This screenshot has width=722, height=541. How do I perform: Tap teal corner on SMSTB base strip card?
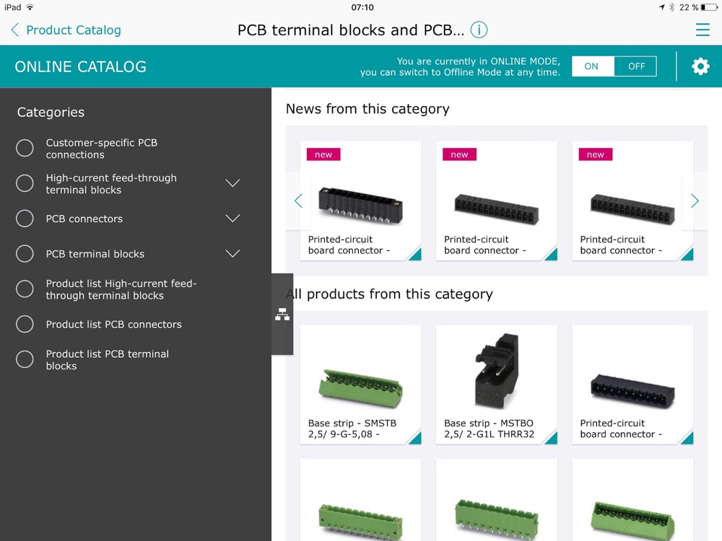[x=414, y=438]
